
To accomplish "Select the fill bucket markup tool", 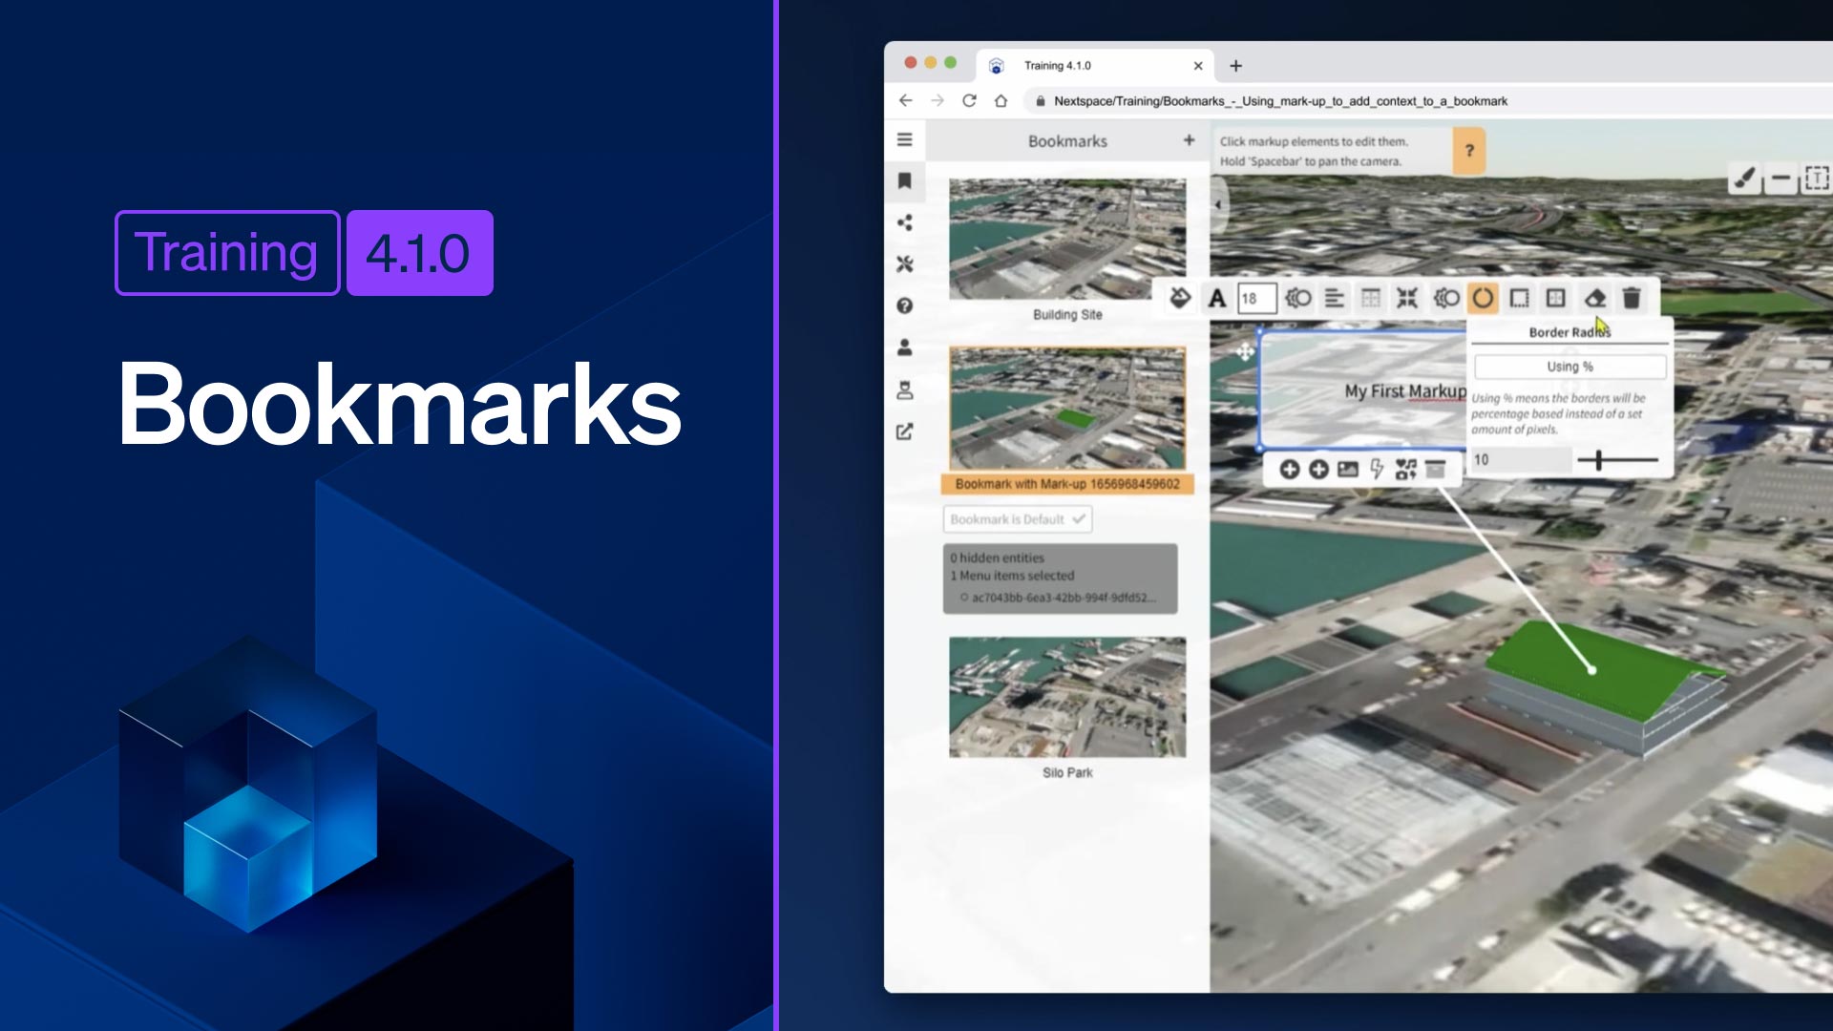I will coord(1180,298).
